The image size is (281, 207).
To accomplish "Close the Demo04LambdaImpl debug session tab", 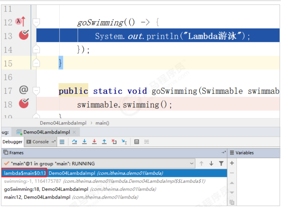I will pyautogui.click(x=74, y=132).
